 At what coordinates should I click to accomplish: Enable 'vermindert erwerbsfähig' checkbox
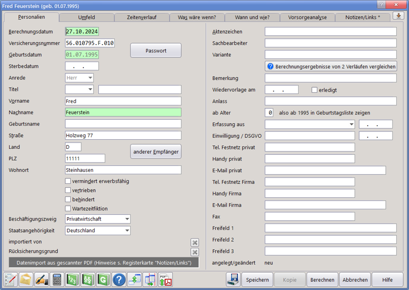coord(68,181)
